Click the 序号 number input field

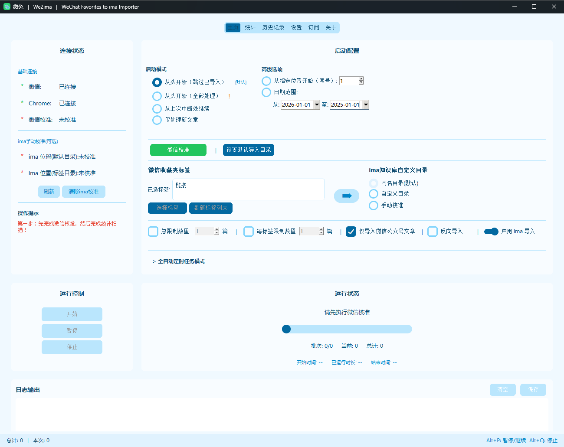tap(349, 81)
